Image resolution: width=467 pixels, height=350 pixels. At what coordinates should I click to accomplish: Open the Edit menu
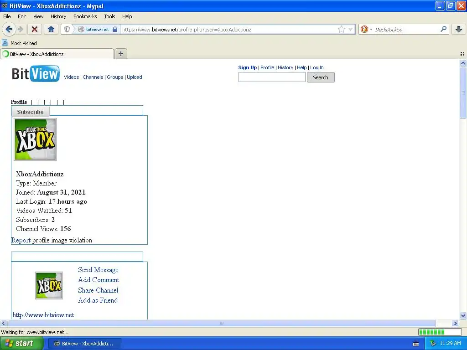tap(22, 16)
